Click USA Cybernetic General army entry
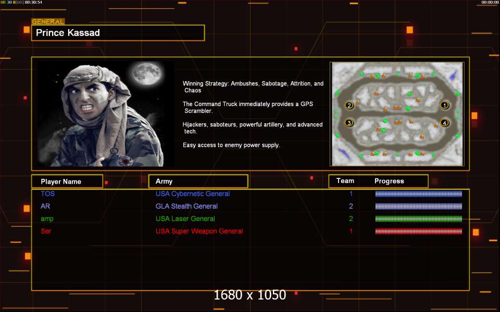Viewport: 500px width, 312px height. click(193, 194)
